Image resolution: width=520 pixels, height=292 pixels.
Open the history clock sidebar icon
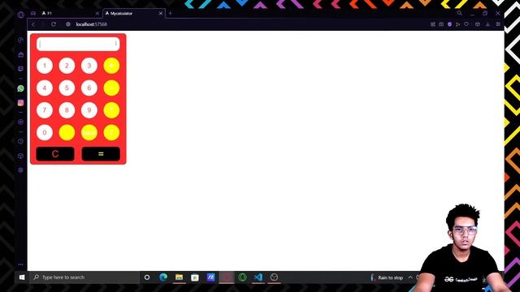pos(20,141)
